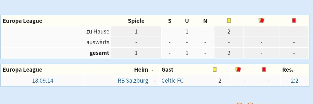The image size is (313, 104).
Task: Click the Heim column header
Action: [x=141, y=70]
